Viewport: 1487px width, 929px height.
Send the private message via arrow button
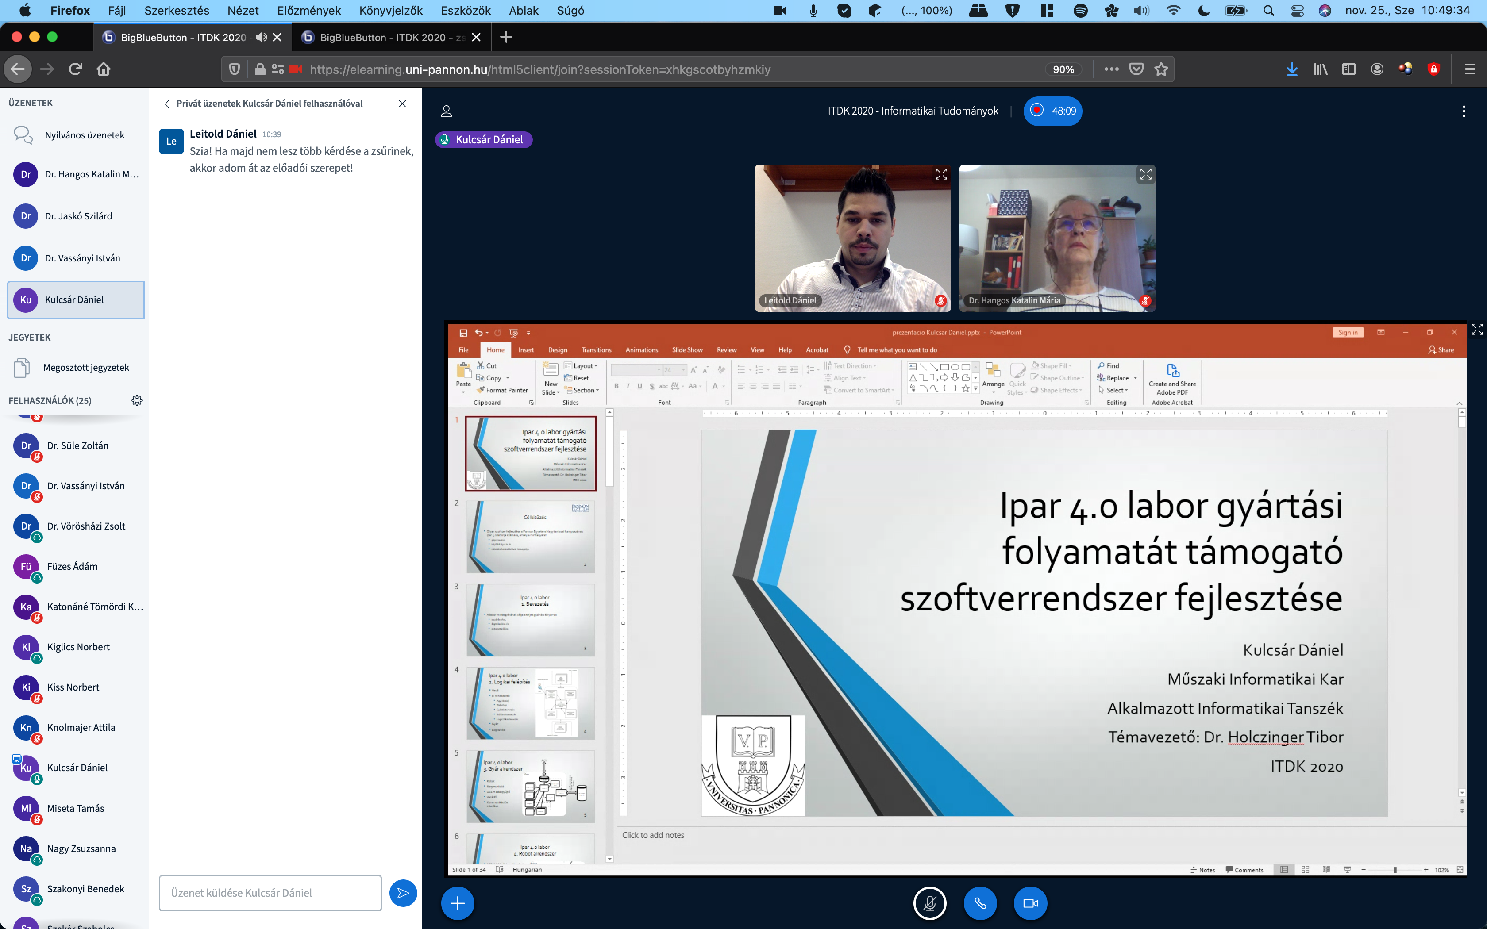click(x=403, y=893)
